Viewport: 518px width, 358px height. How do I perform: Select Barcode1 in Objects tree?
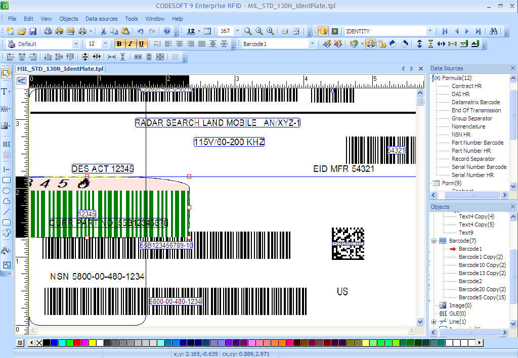tap(470, 249)
